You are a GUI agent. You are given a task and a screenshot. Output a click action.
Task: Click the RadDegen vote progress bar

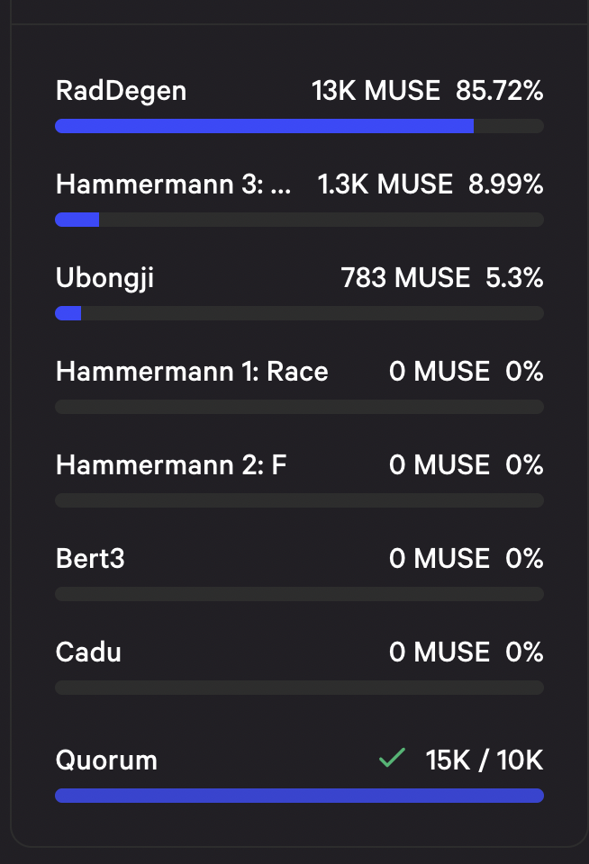[299, 126]
